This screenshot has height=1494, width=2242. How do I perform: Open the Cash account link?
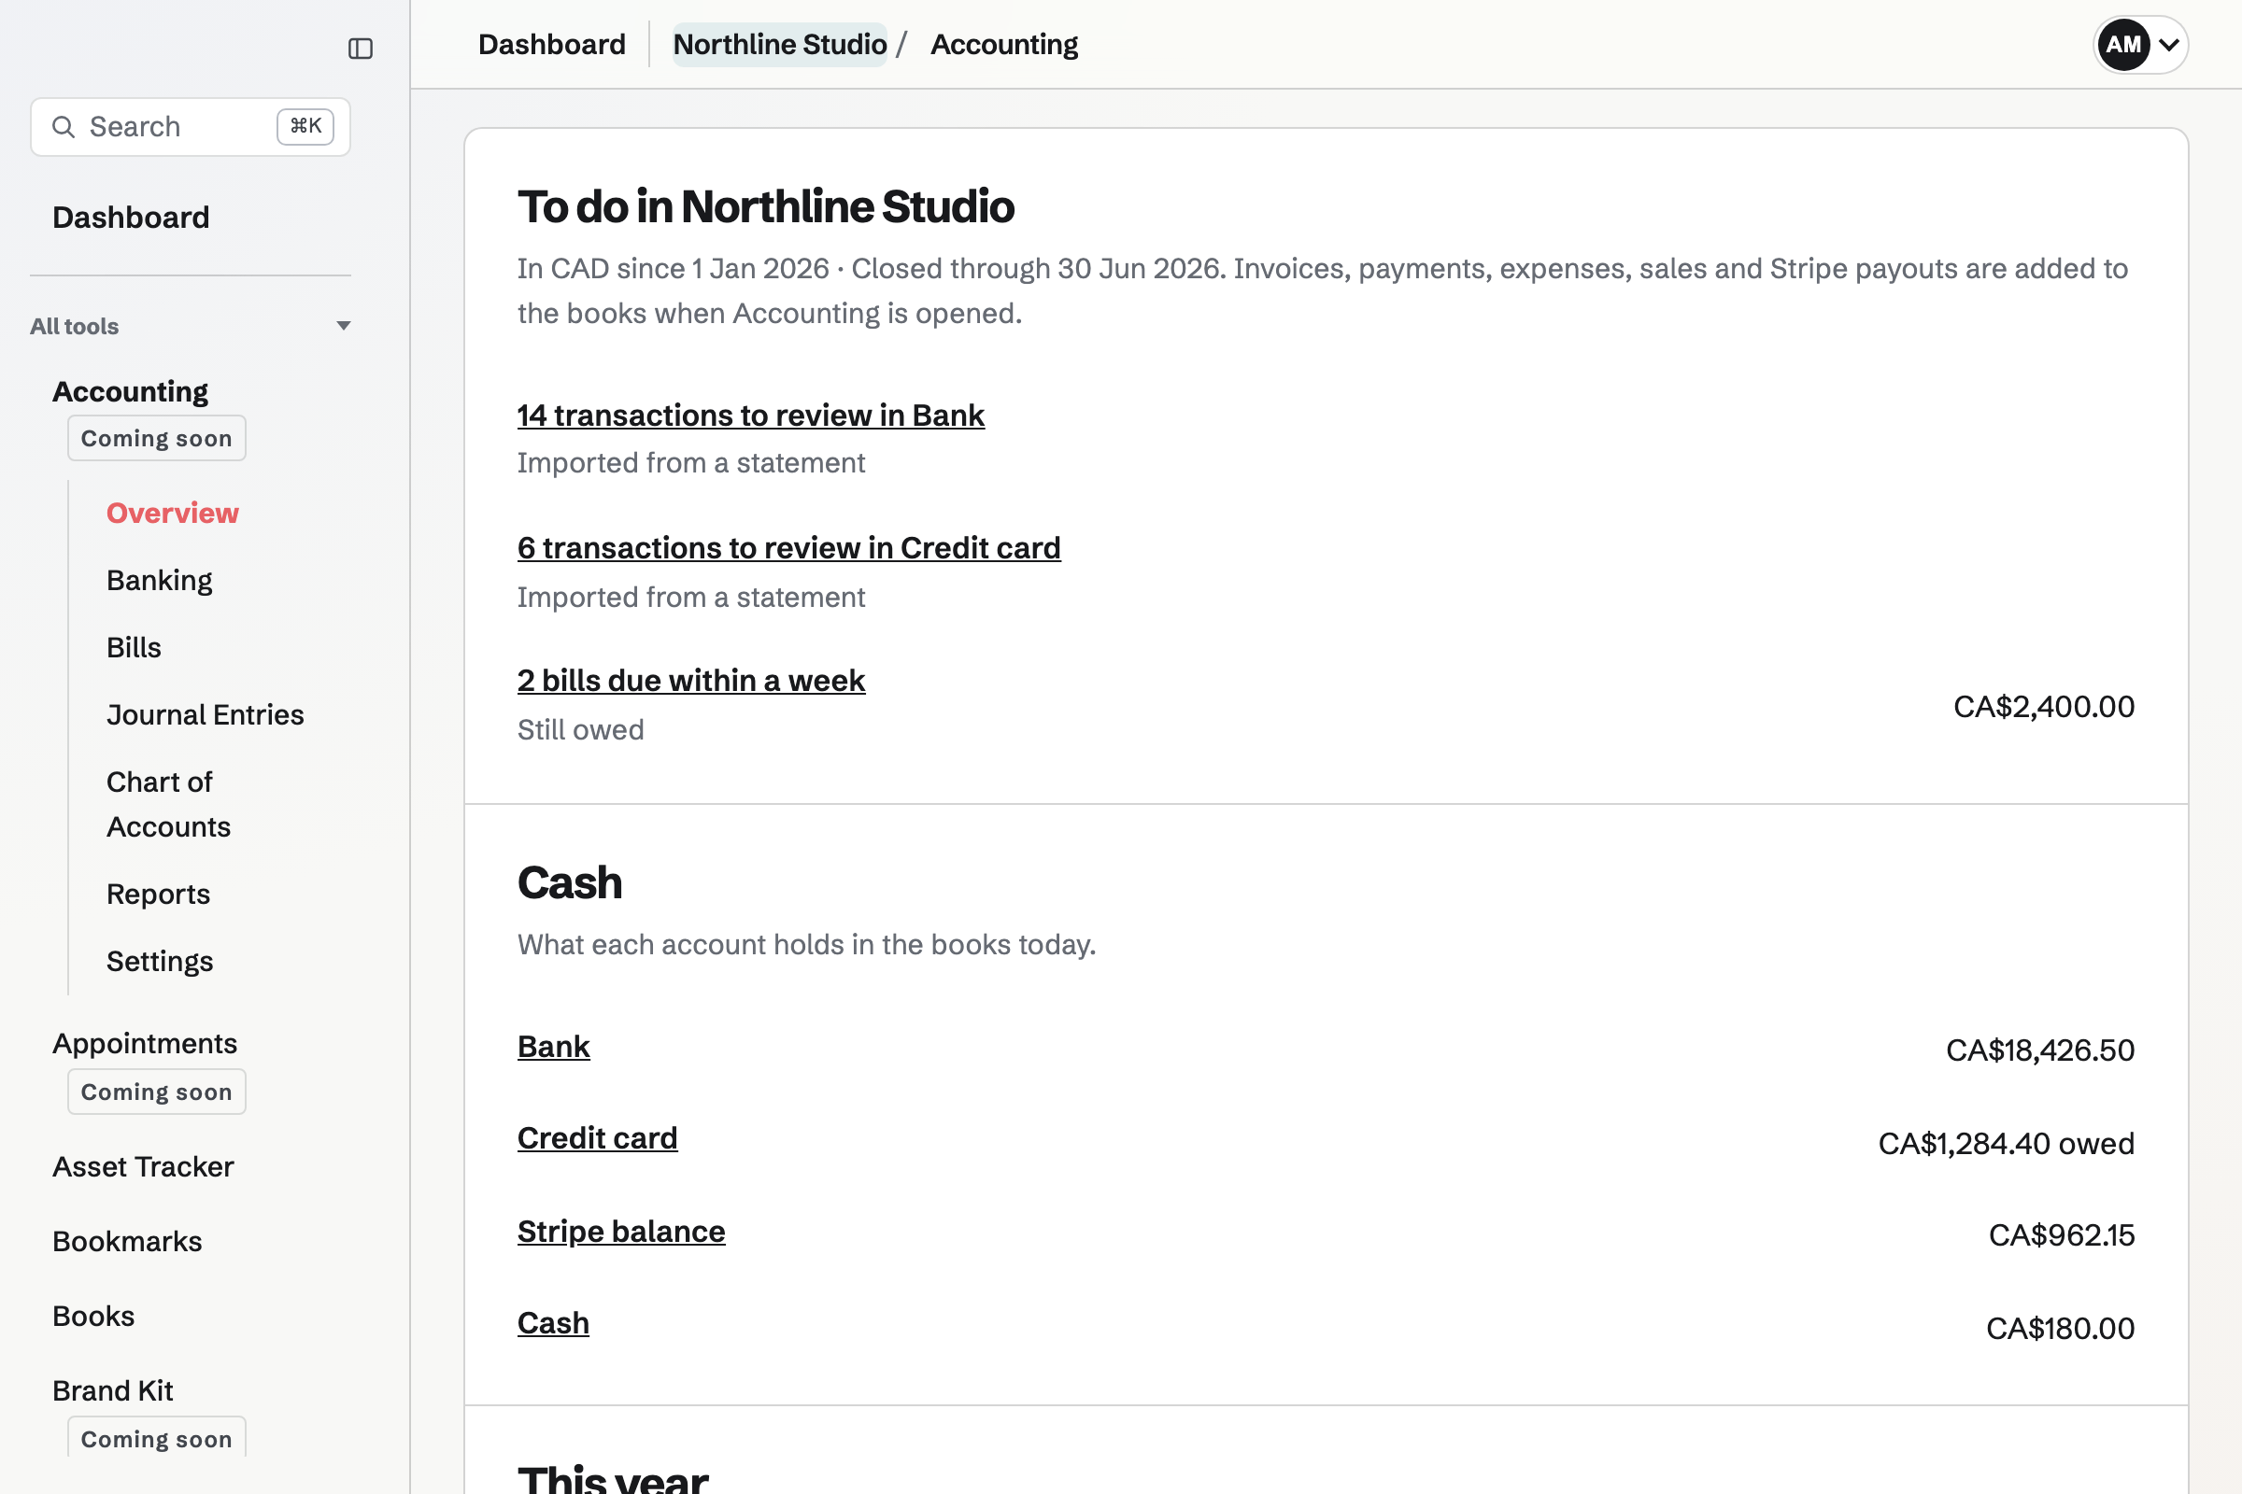553,1323
